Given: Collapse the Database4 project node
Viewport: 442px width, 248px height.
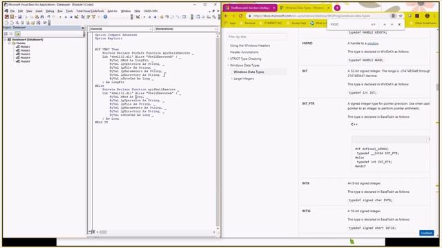Looking at the screenshot, I should pyautogui.click(x=6, y=40).
